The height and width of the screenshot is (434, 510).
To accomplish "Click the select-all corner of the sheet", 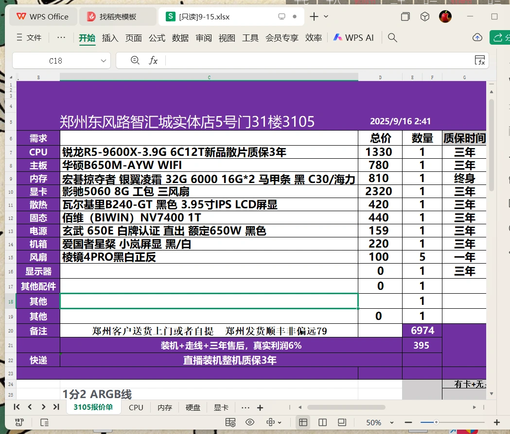I will [x=11, y=77].
